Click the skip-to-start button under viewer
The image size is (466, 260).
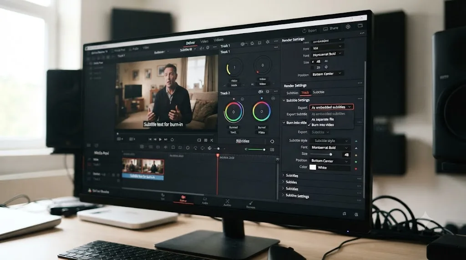click(x=150, y=140)
